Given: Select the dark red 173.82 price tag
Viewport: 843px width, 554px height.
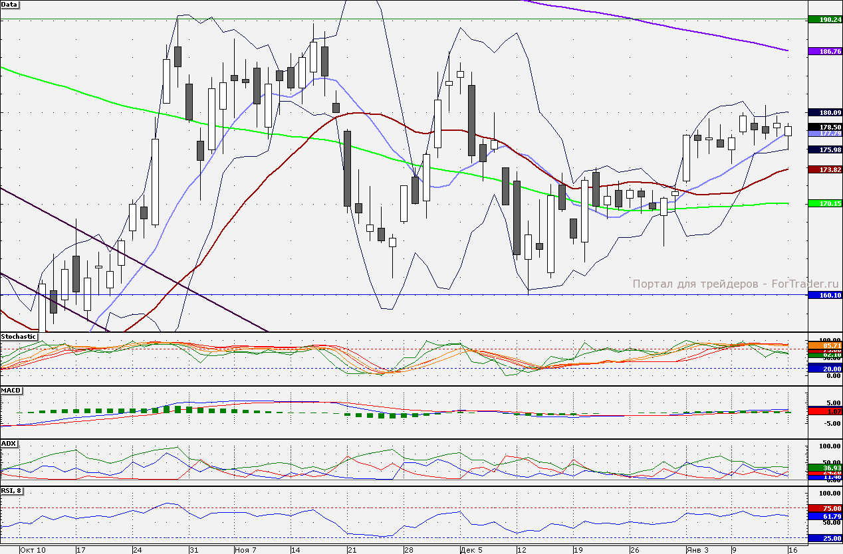Looking at the screenshot, I should (x=824, y=170).
